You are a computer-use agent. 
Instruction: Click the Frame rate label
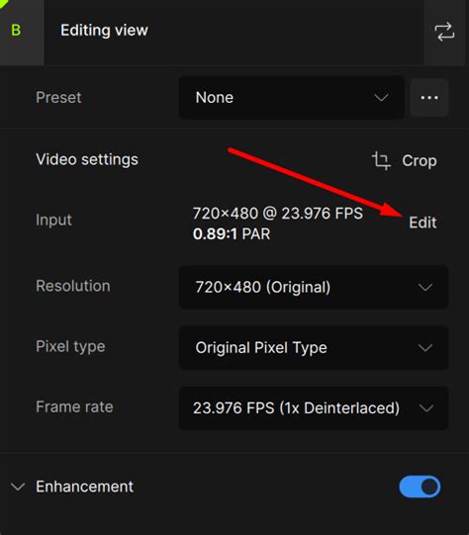pos(74,407)
